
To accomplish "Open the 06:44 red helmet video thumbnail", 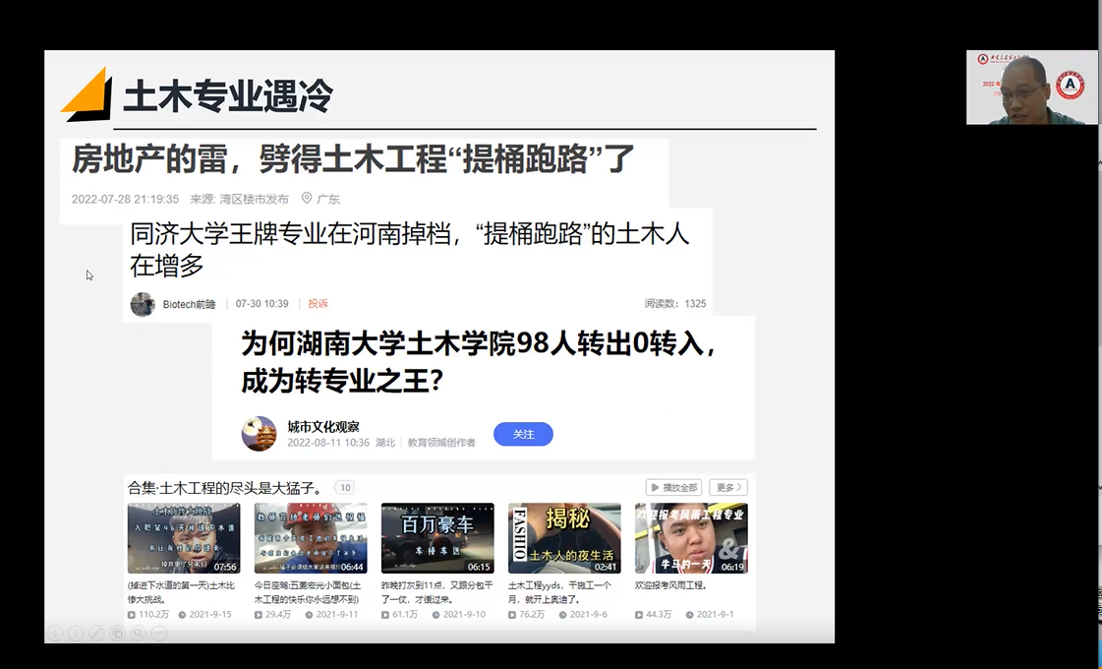I will pos(311,538).
